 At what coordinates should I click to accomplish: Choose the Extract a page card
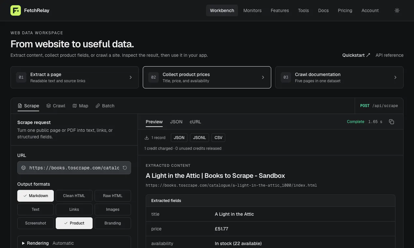75,77
